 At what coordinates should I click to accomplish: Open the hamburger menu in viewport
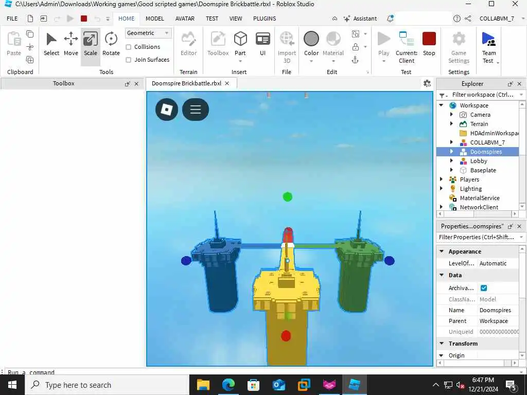[x=196, y=110]
